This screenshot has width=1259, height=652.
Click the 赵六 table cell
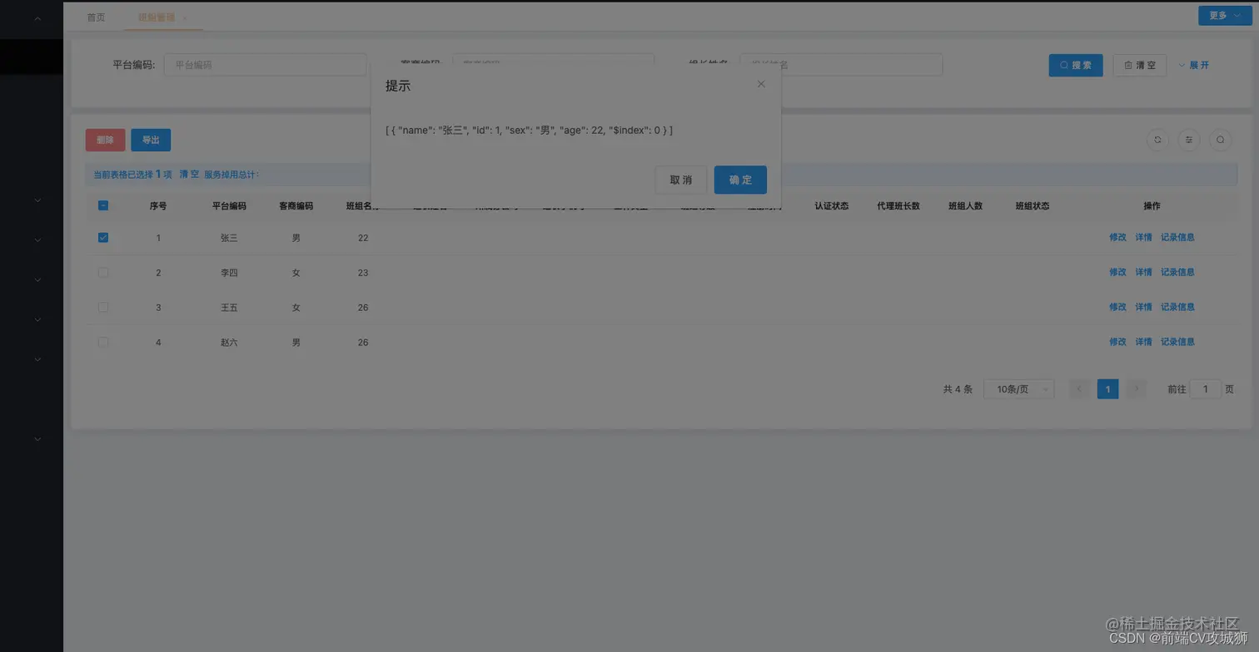[229, 343]
